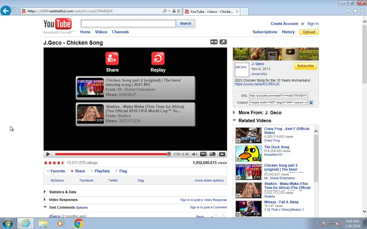Toggle the player size icon

(x=212, y=154)
